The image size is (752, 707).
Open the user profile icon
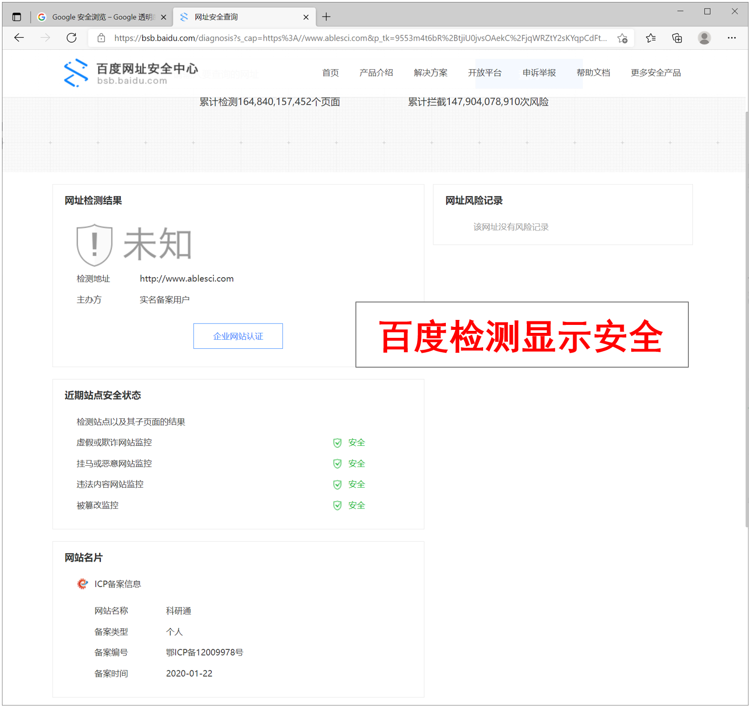coord(704,38)
